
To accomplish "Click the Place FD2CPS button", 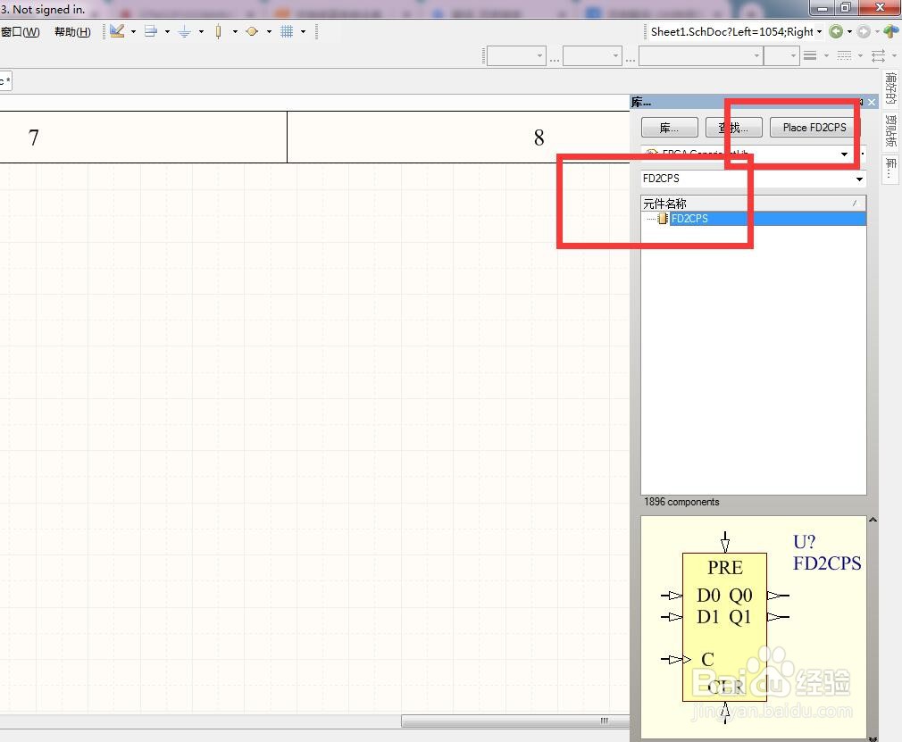I will click(814, 128).
